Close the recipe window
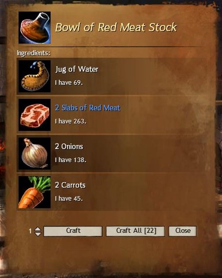This screenshot has width=222, height=278. pyautogui.click(x=182, y=231)
